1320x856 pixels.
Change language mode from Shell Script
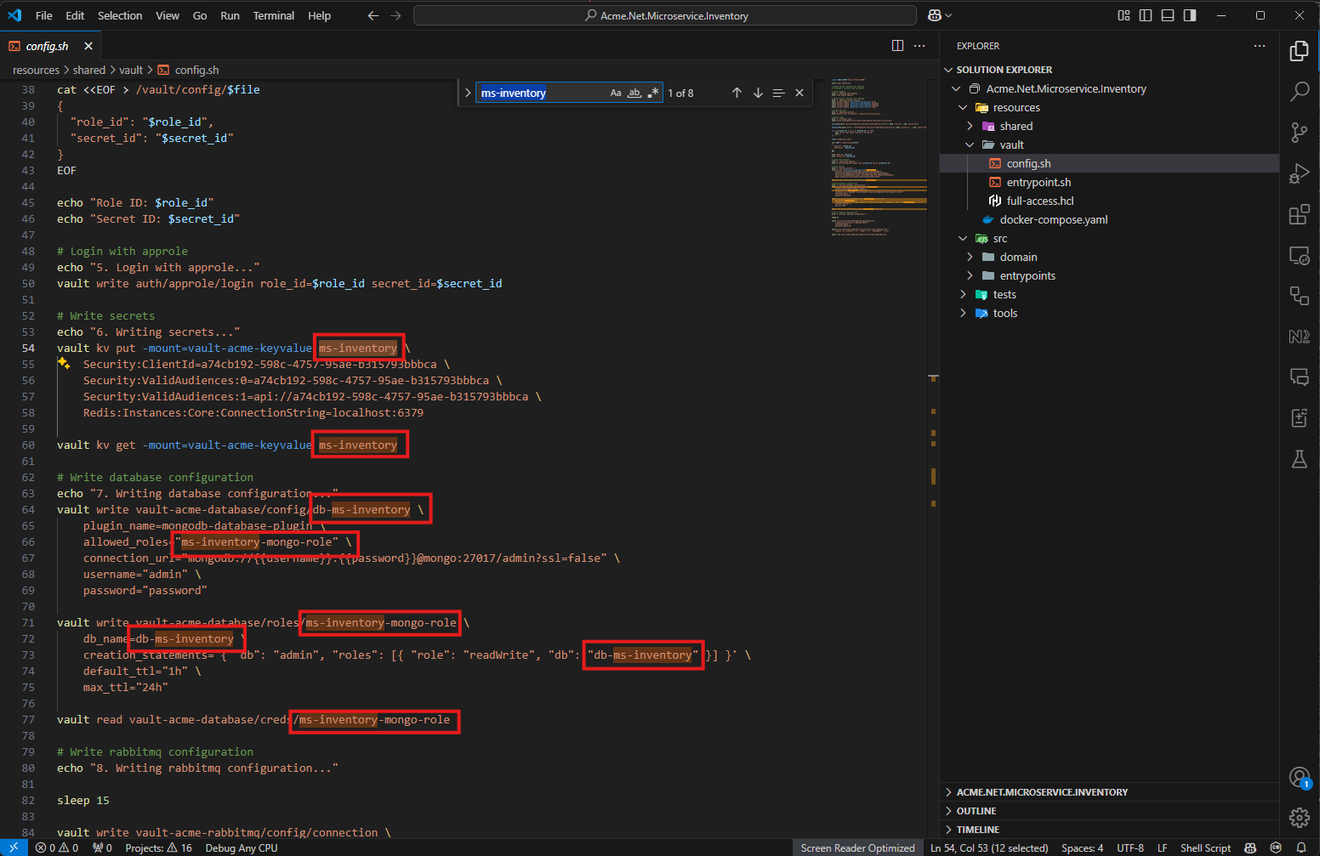(1205, 847)
